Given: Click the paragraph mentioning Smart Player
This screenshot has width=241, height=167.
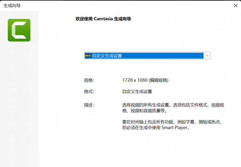Looking at the screenshot, I should point(172,125).
